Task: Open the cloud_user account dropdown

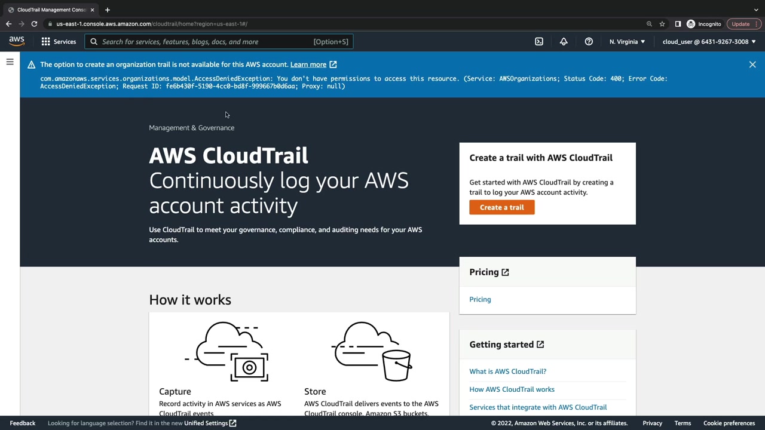Action: 709,42
